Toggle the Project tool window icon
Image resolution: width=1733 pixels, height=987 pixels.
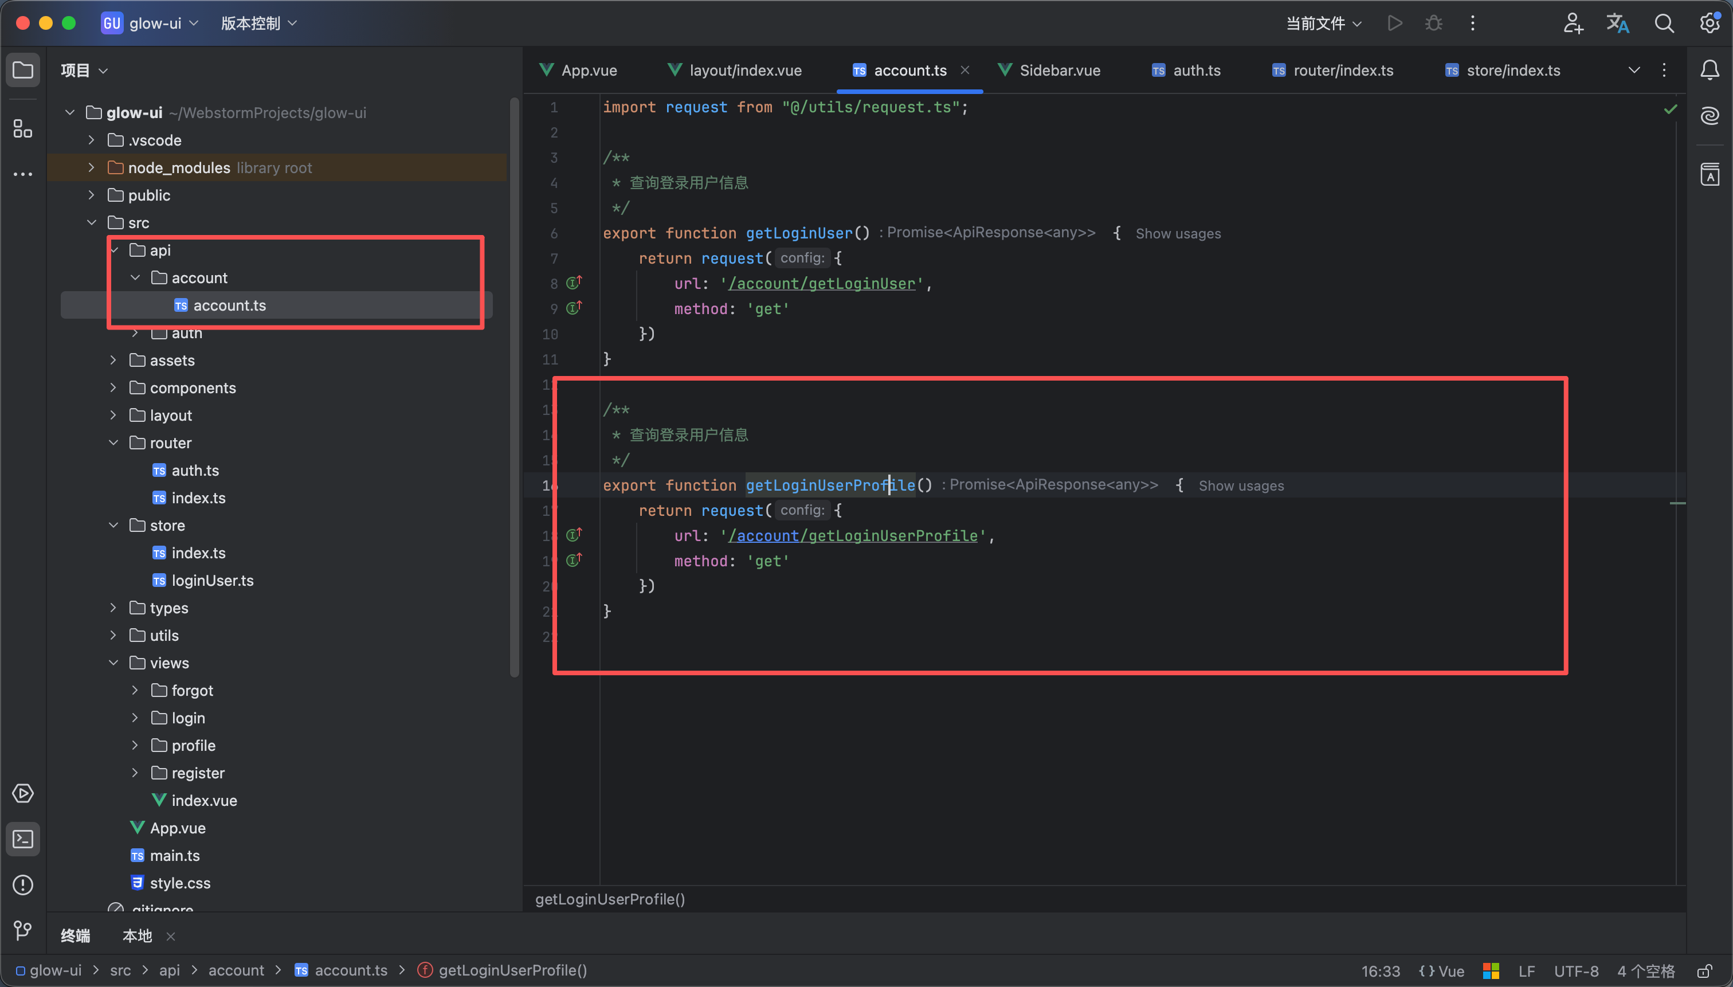(x=22, y=70)
